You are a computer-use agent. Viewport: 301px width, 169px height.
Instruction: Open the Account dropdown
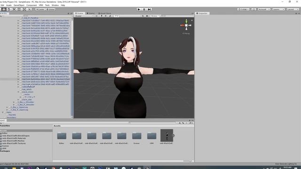264,9
